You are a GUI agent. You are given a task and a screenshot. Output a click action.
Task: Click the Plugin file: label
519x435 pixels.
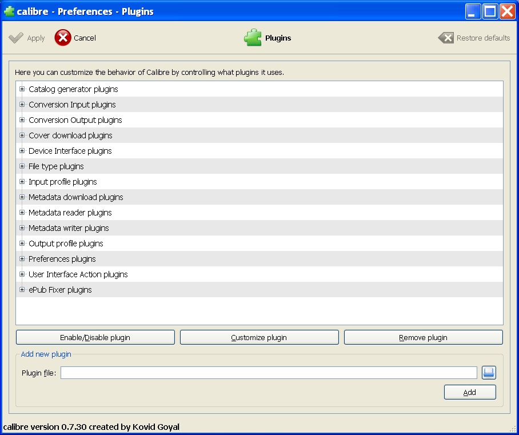coord(39,373)
